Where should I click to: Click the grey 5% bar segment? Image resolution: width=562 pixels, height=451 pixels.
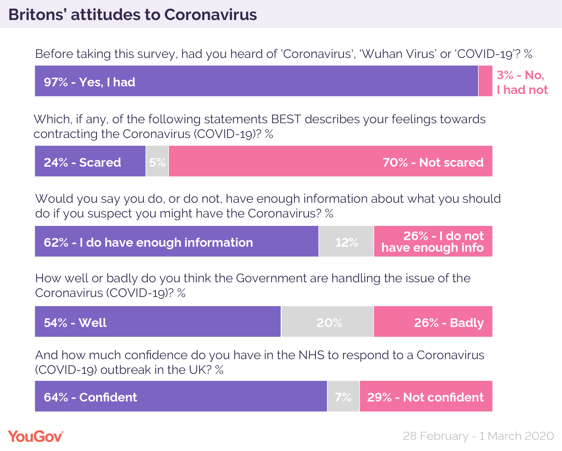[157, 161]
